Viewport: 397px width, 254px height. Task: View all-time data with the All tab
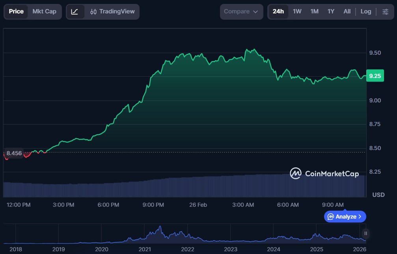click(347, 11)
